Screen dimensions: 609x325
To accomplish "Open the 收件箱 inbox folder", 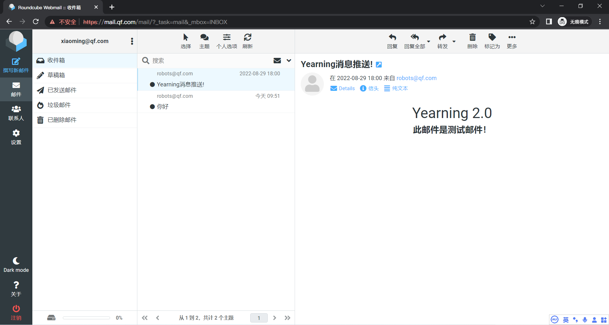I will 85,60.
